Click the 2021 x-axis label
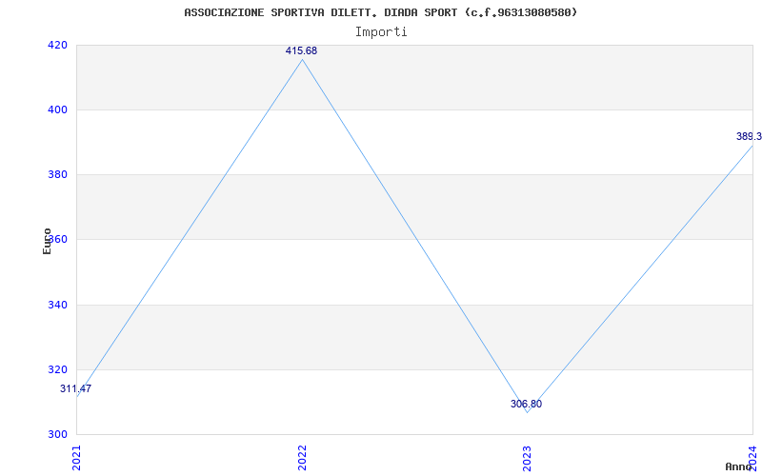 76,458
